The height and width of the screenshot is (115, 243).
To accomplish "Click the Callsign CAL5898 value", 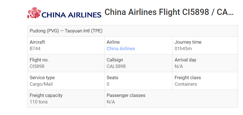I will click(116, 66).
